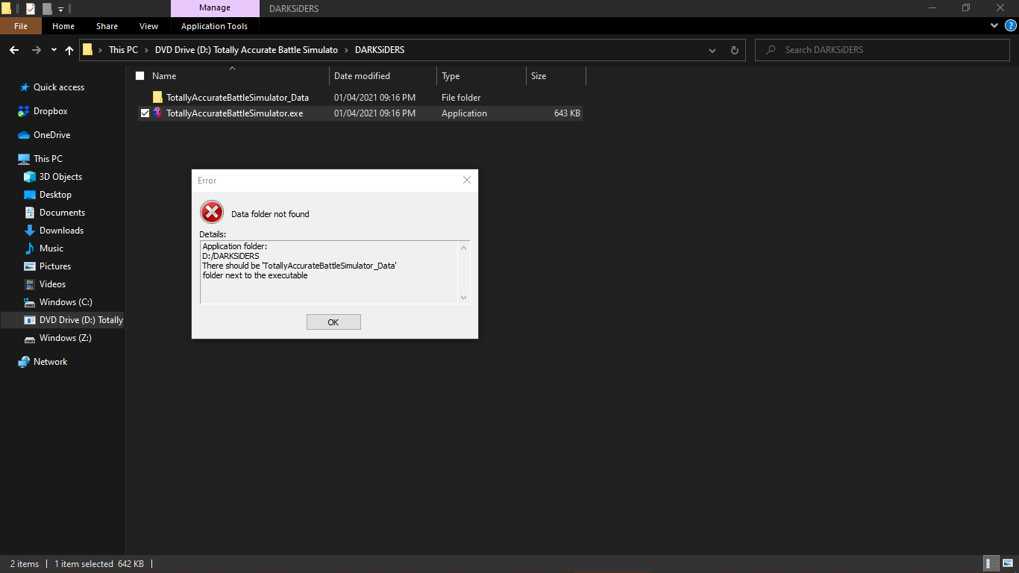Click the Desktop icon in sidebar
The image size is (1019, 573).
pyautogui.click(x=30, y=195)
